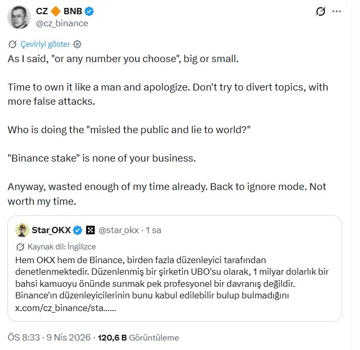Visit the @cz_binance handle
360x350 pixels.
[61, 23]
